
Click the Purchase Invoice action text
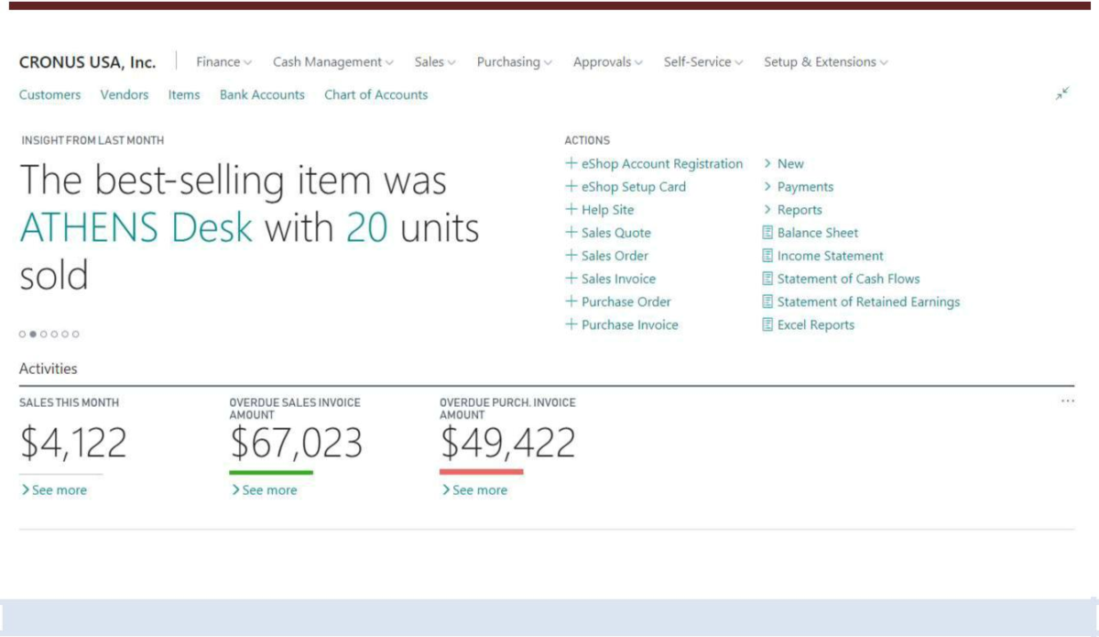pyautogui.click(x=630, y=324)
